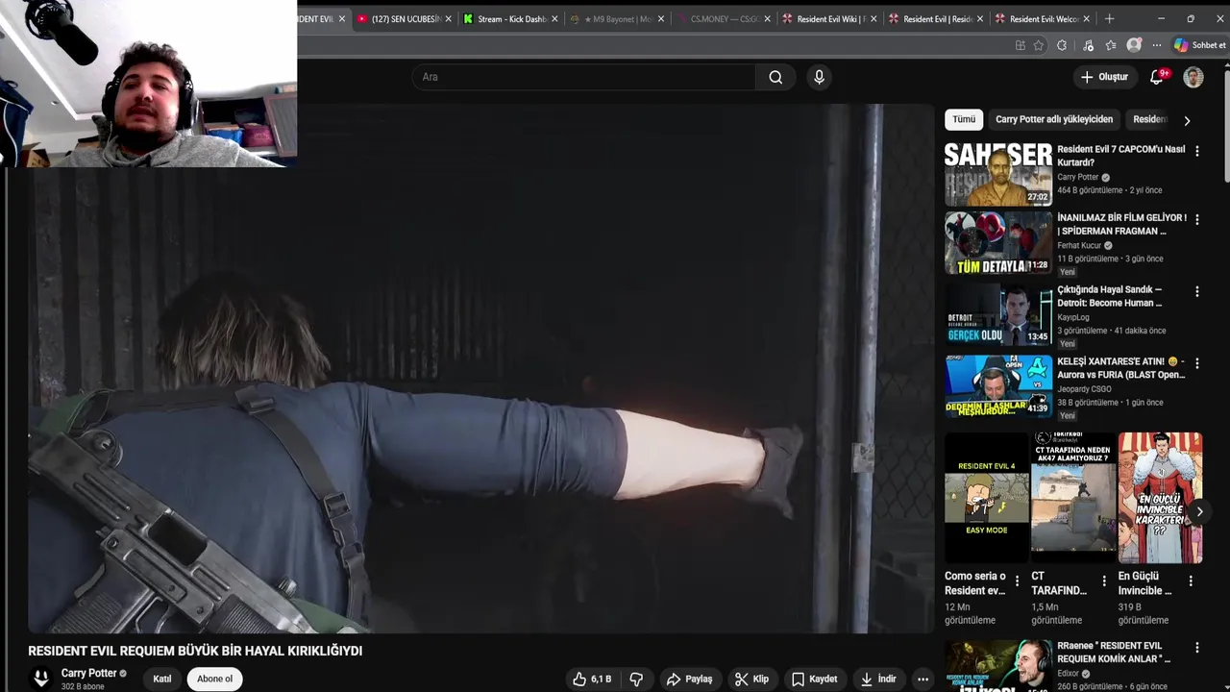Image resolution: width=1230 pixels, height=692 pixels.
Task: Join the channel with Katıl button
Action: 162,679
